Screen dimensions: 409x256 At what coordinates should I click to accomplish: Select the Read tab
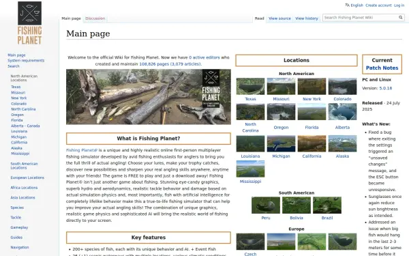point(259,18)
